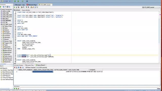The image size is (162, 91).
Task: Click the print icon in Query Result
Action: coord(17,67)
